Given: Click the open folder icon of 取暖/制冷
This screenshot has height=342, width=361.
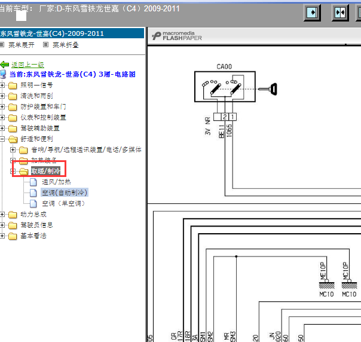Looking at the screenshot, I should click(23, 172).
